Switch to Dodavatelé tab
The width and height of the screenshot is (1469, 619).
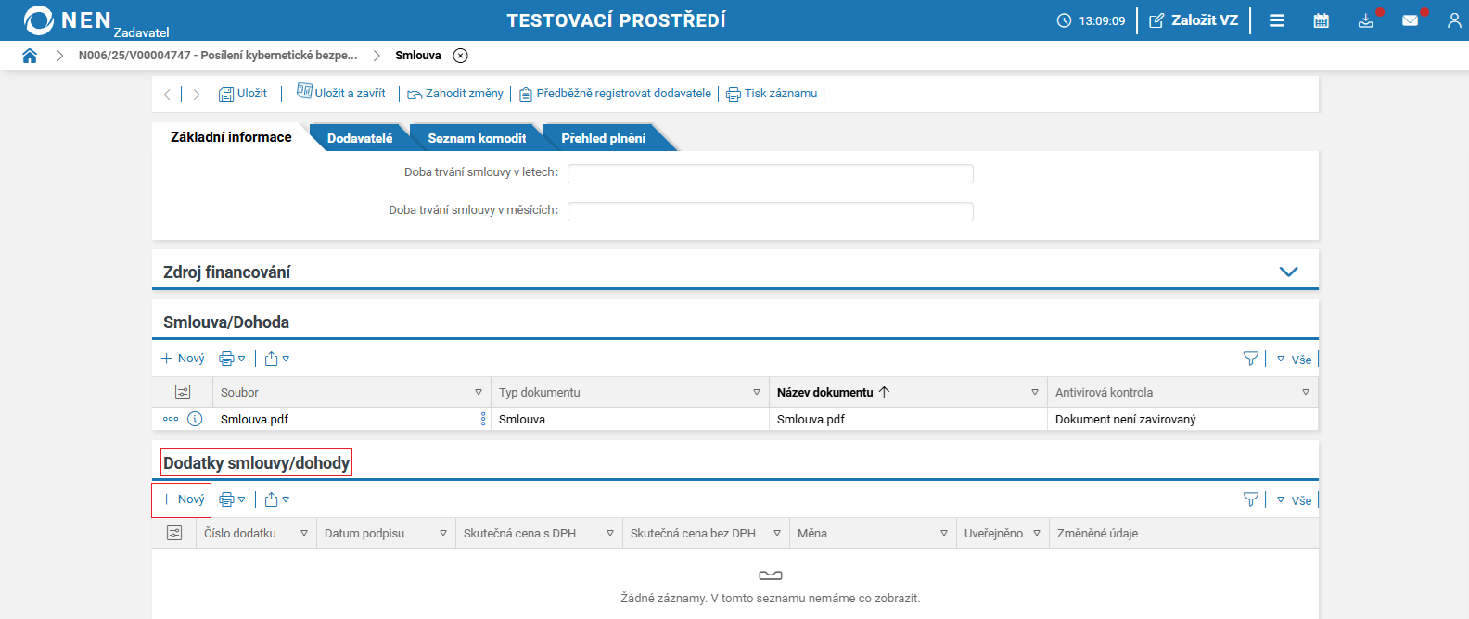(360, 138)
